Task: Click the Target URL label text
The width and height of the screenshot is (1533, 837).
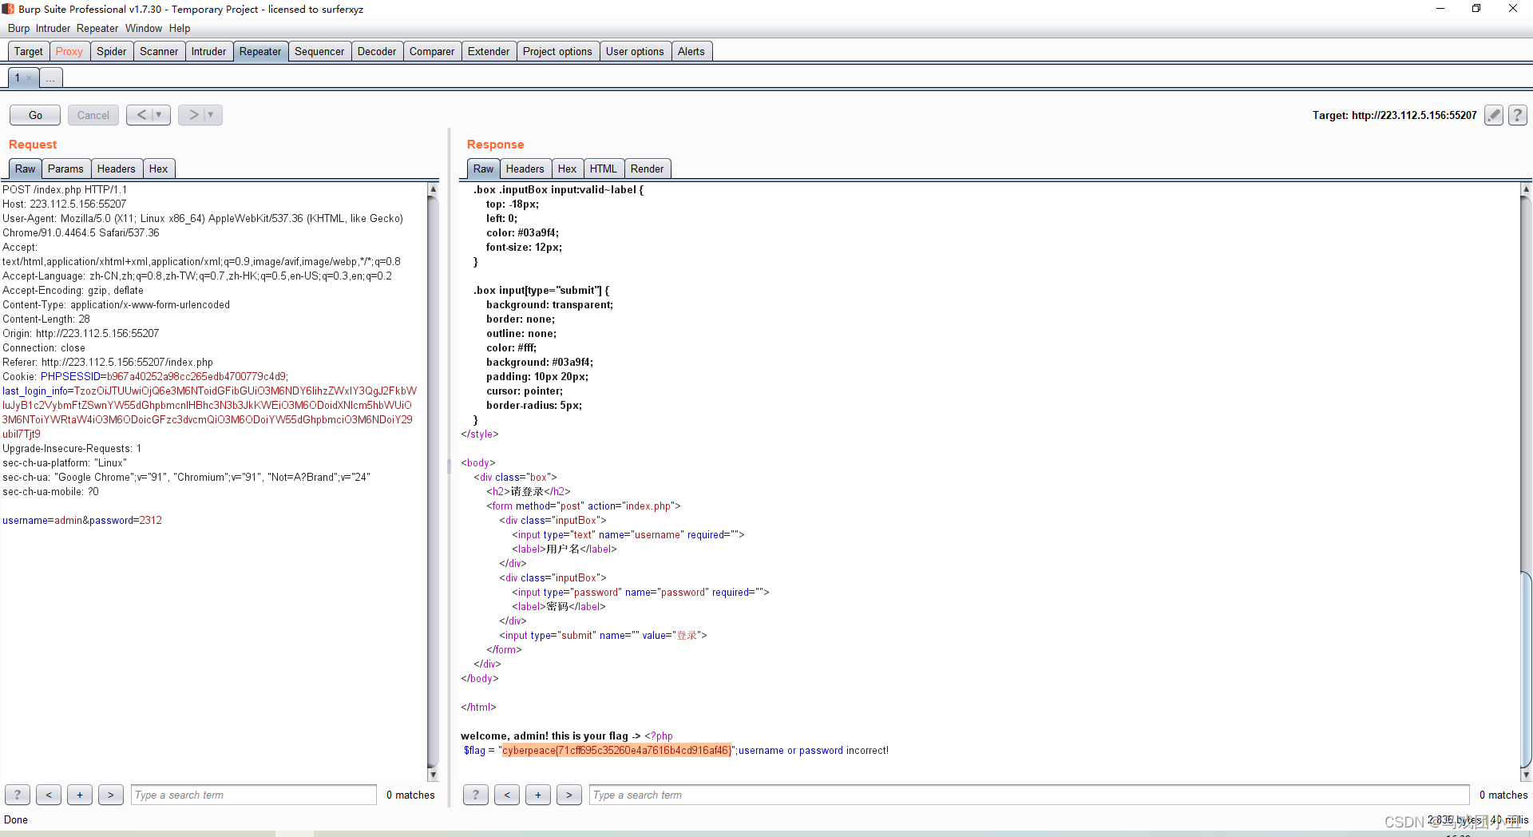Action: [1394, 115]
